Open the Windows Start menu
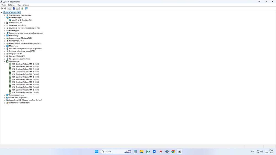This screenshot has width=276, height=155. pyautogui.click(x=97, y=151)
